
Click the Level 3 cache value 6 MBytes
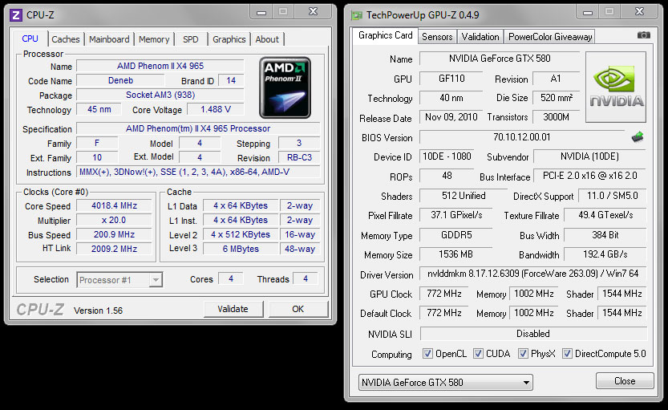[241, 249]
